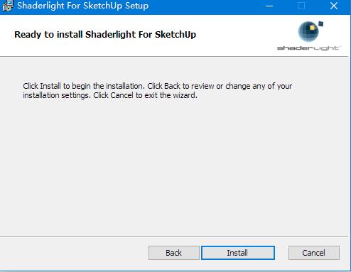Click the disabled maximize button
The height and width of the screenshot is (272, 351).
pyautogui.click(x=301, y=6)
